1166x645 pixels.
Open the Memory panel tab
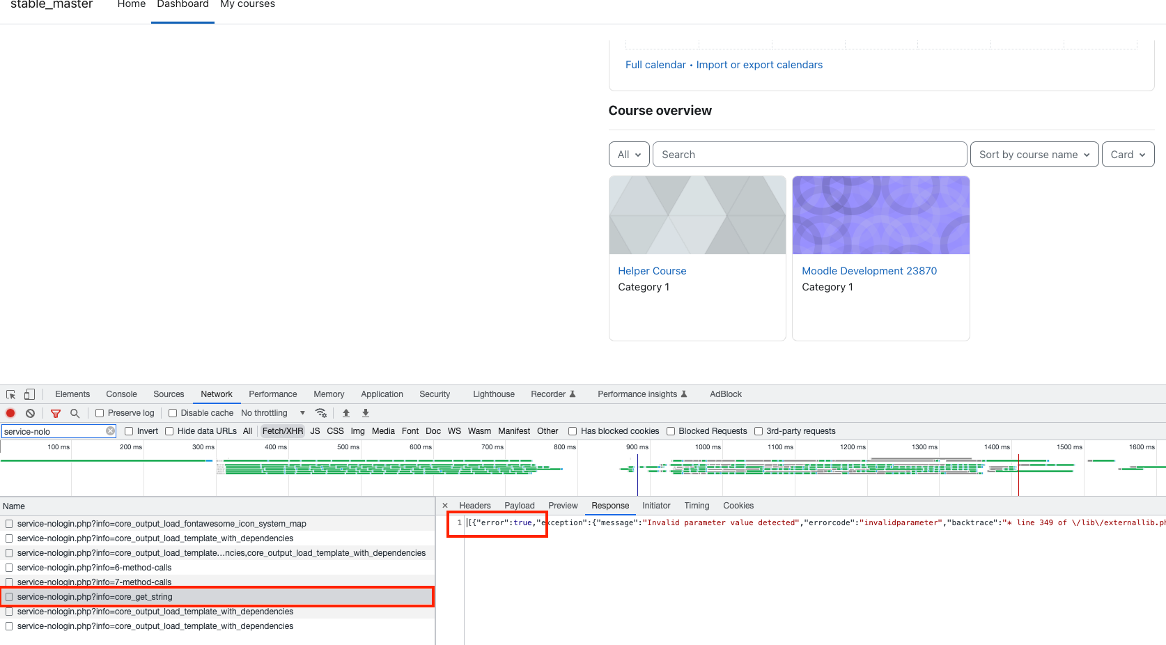329,394
